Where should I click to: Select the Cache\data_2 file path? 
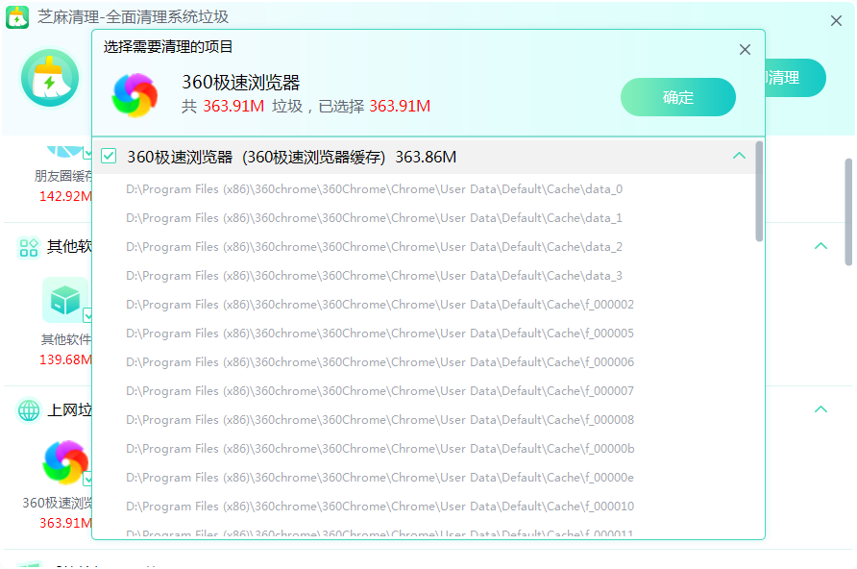(x=374, y=247)
